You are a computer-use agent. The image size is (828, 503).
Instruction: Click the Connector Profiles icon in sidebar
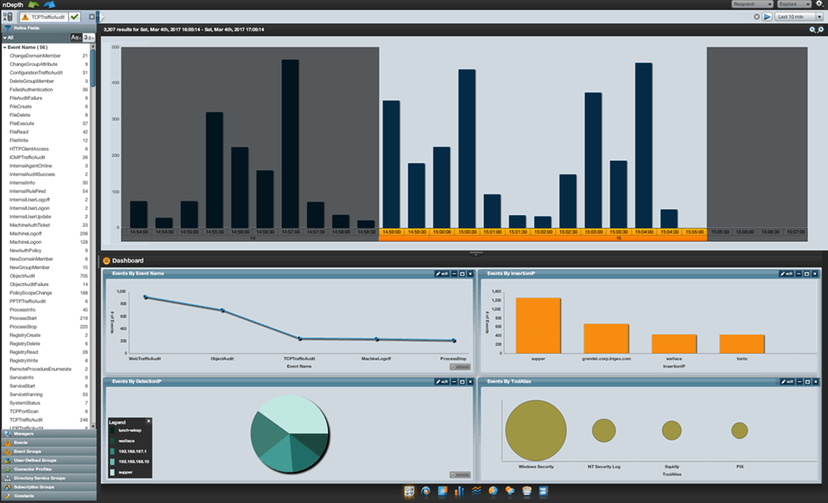pos(8,469)
